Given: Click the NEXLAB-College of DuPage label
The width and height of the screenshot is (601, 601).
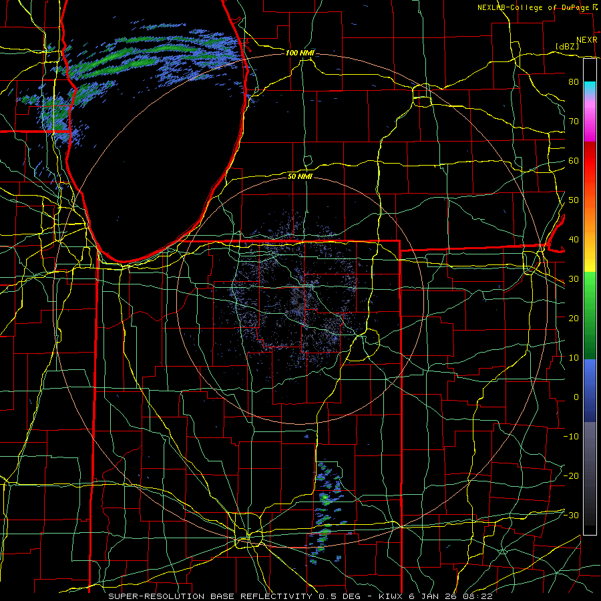Looking at the screenshot, I should [534, 7].
